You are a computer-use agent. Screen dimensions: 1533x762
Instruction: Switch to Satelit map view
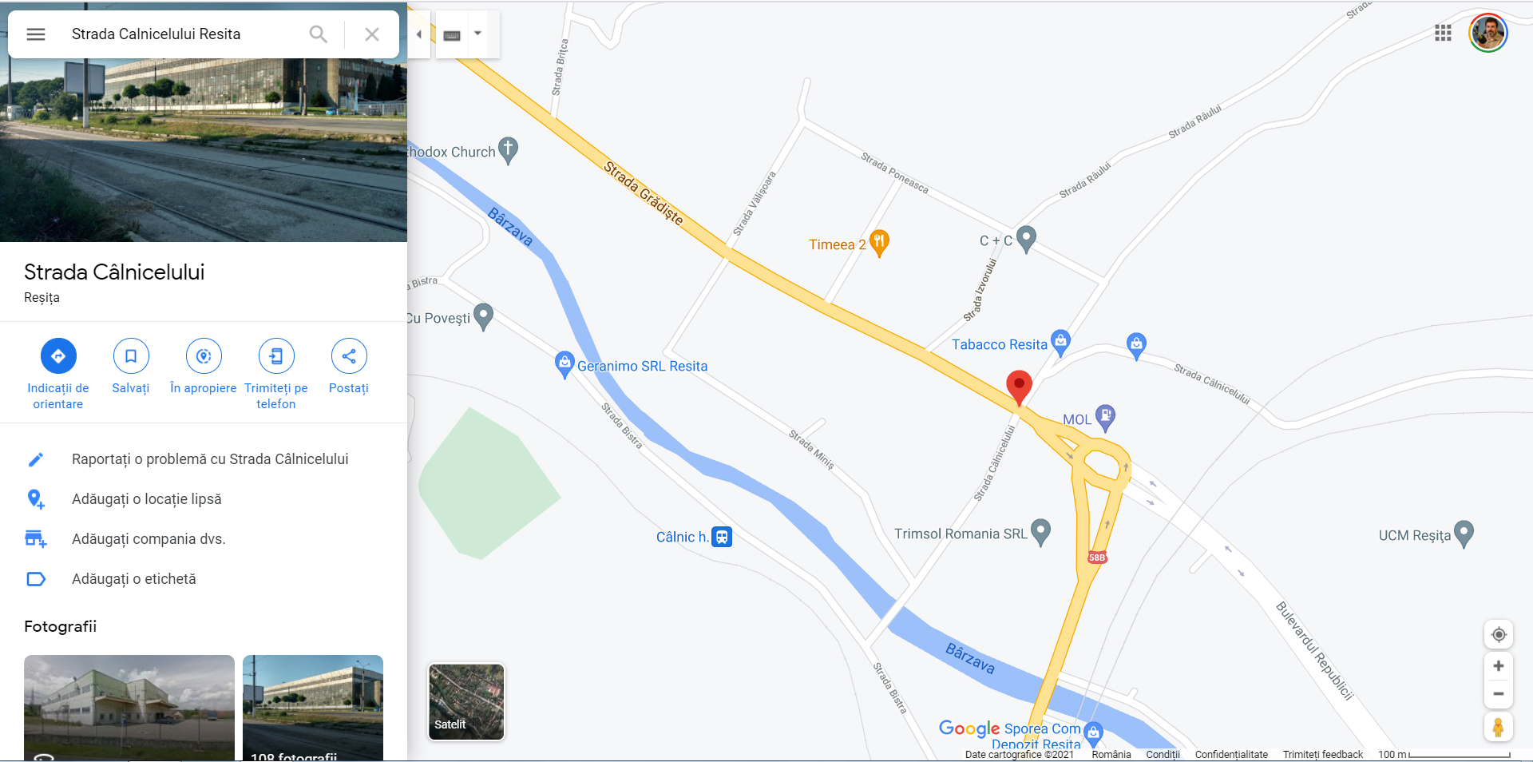(466, 702)
